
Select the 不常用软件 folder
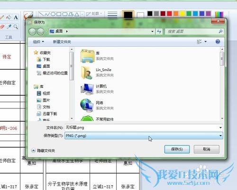pos(97,119)
